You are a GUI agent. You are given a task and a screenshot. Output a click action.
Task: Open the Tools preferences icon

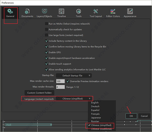79,11
